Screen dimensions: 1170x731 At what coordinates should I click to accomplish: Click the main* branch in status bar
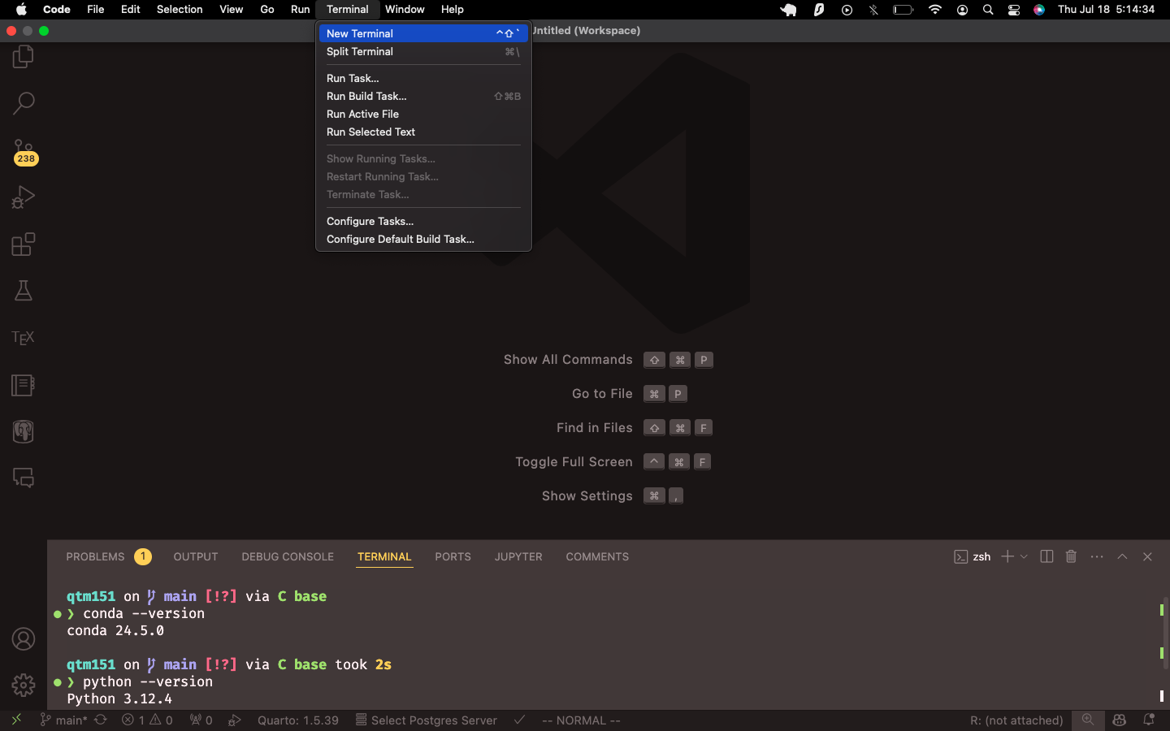[x=65, y=720]
